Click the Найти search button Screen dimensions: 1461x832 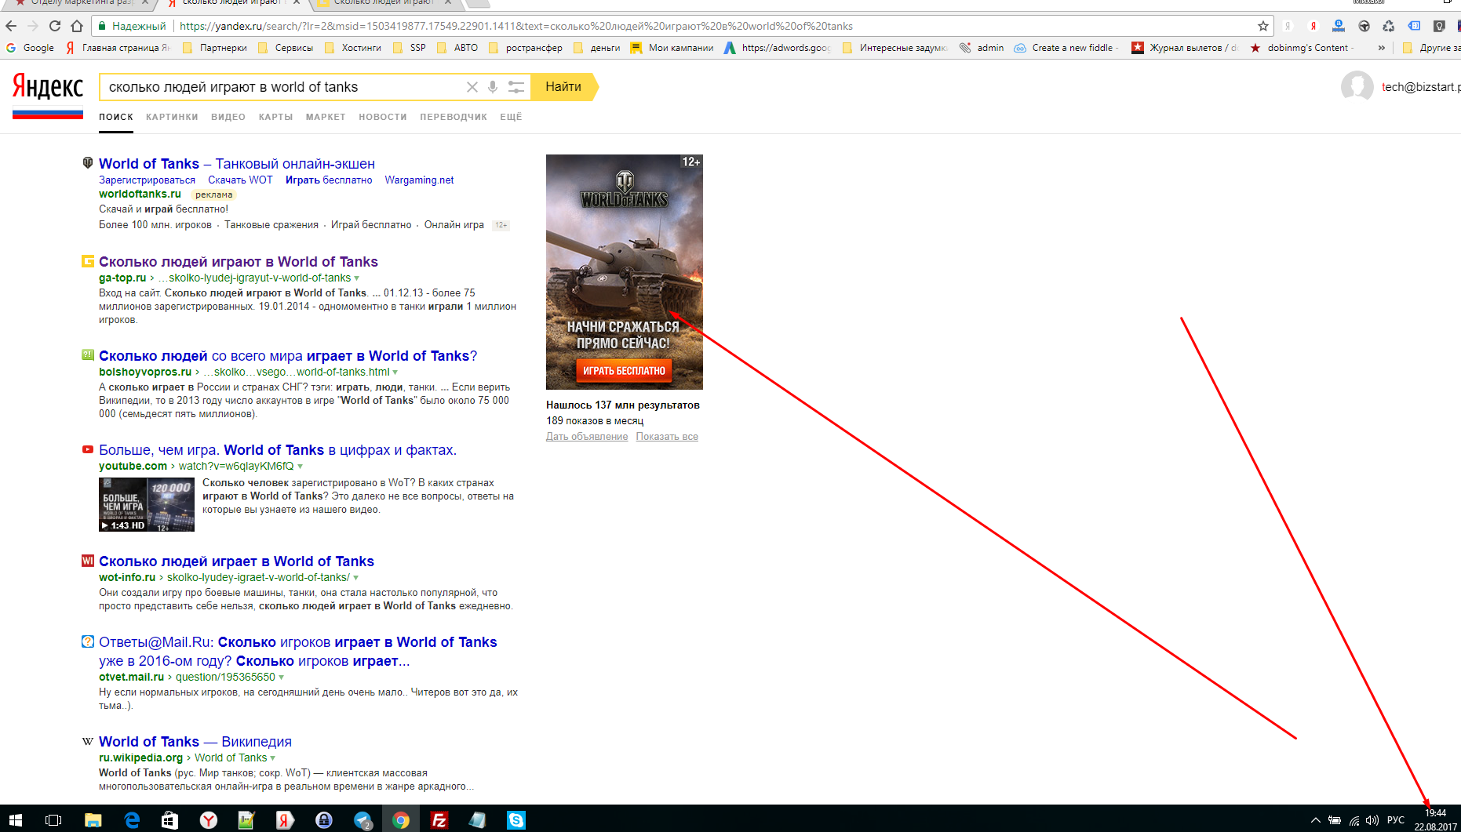(563, 87)
